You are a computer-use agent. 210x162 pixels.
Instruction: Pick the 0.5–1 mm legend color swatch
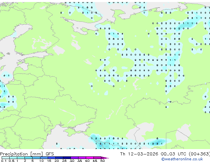[x=13, y=158]
